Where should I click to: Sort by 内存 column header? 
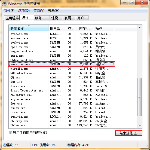click(x=84, y=28)
